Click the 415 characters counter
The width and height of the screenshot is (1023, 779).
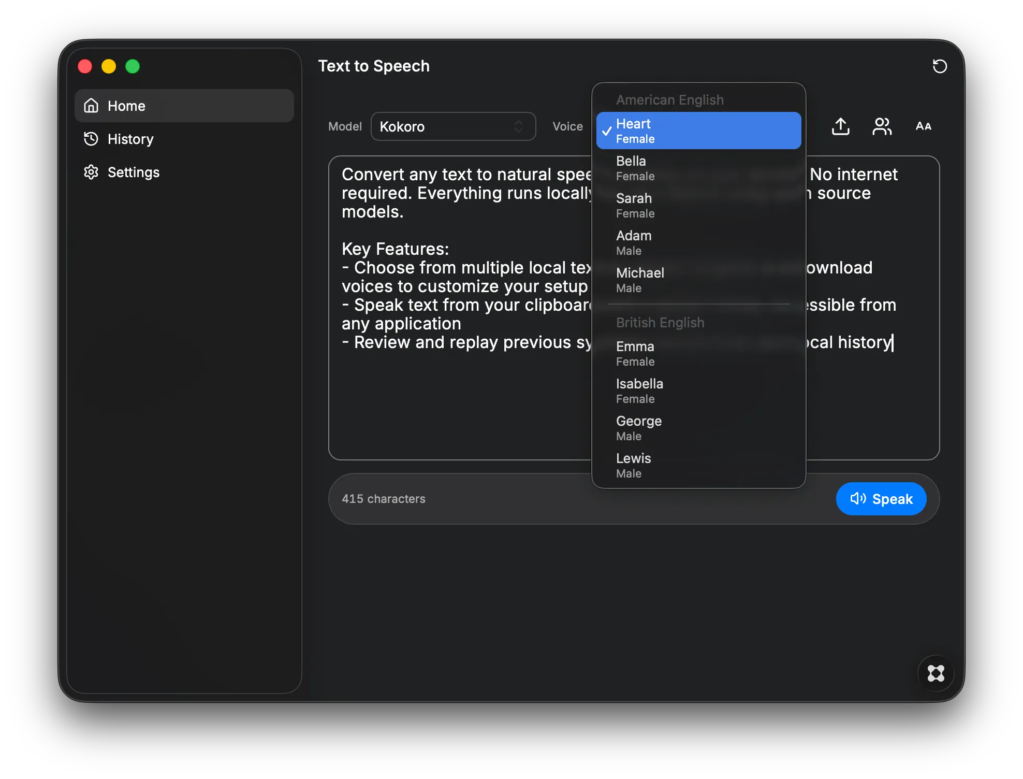click(x=383, y=499)
